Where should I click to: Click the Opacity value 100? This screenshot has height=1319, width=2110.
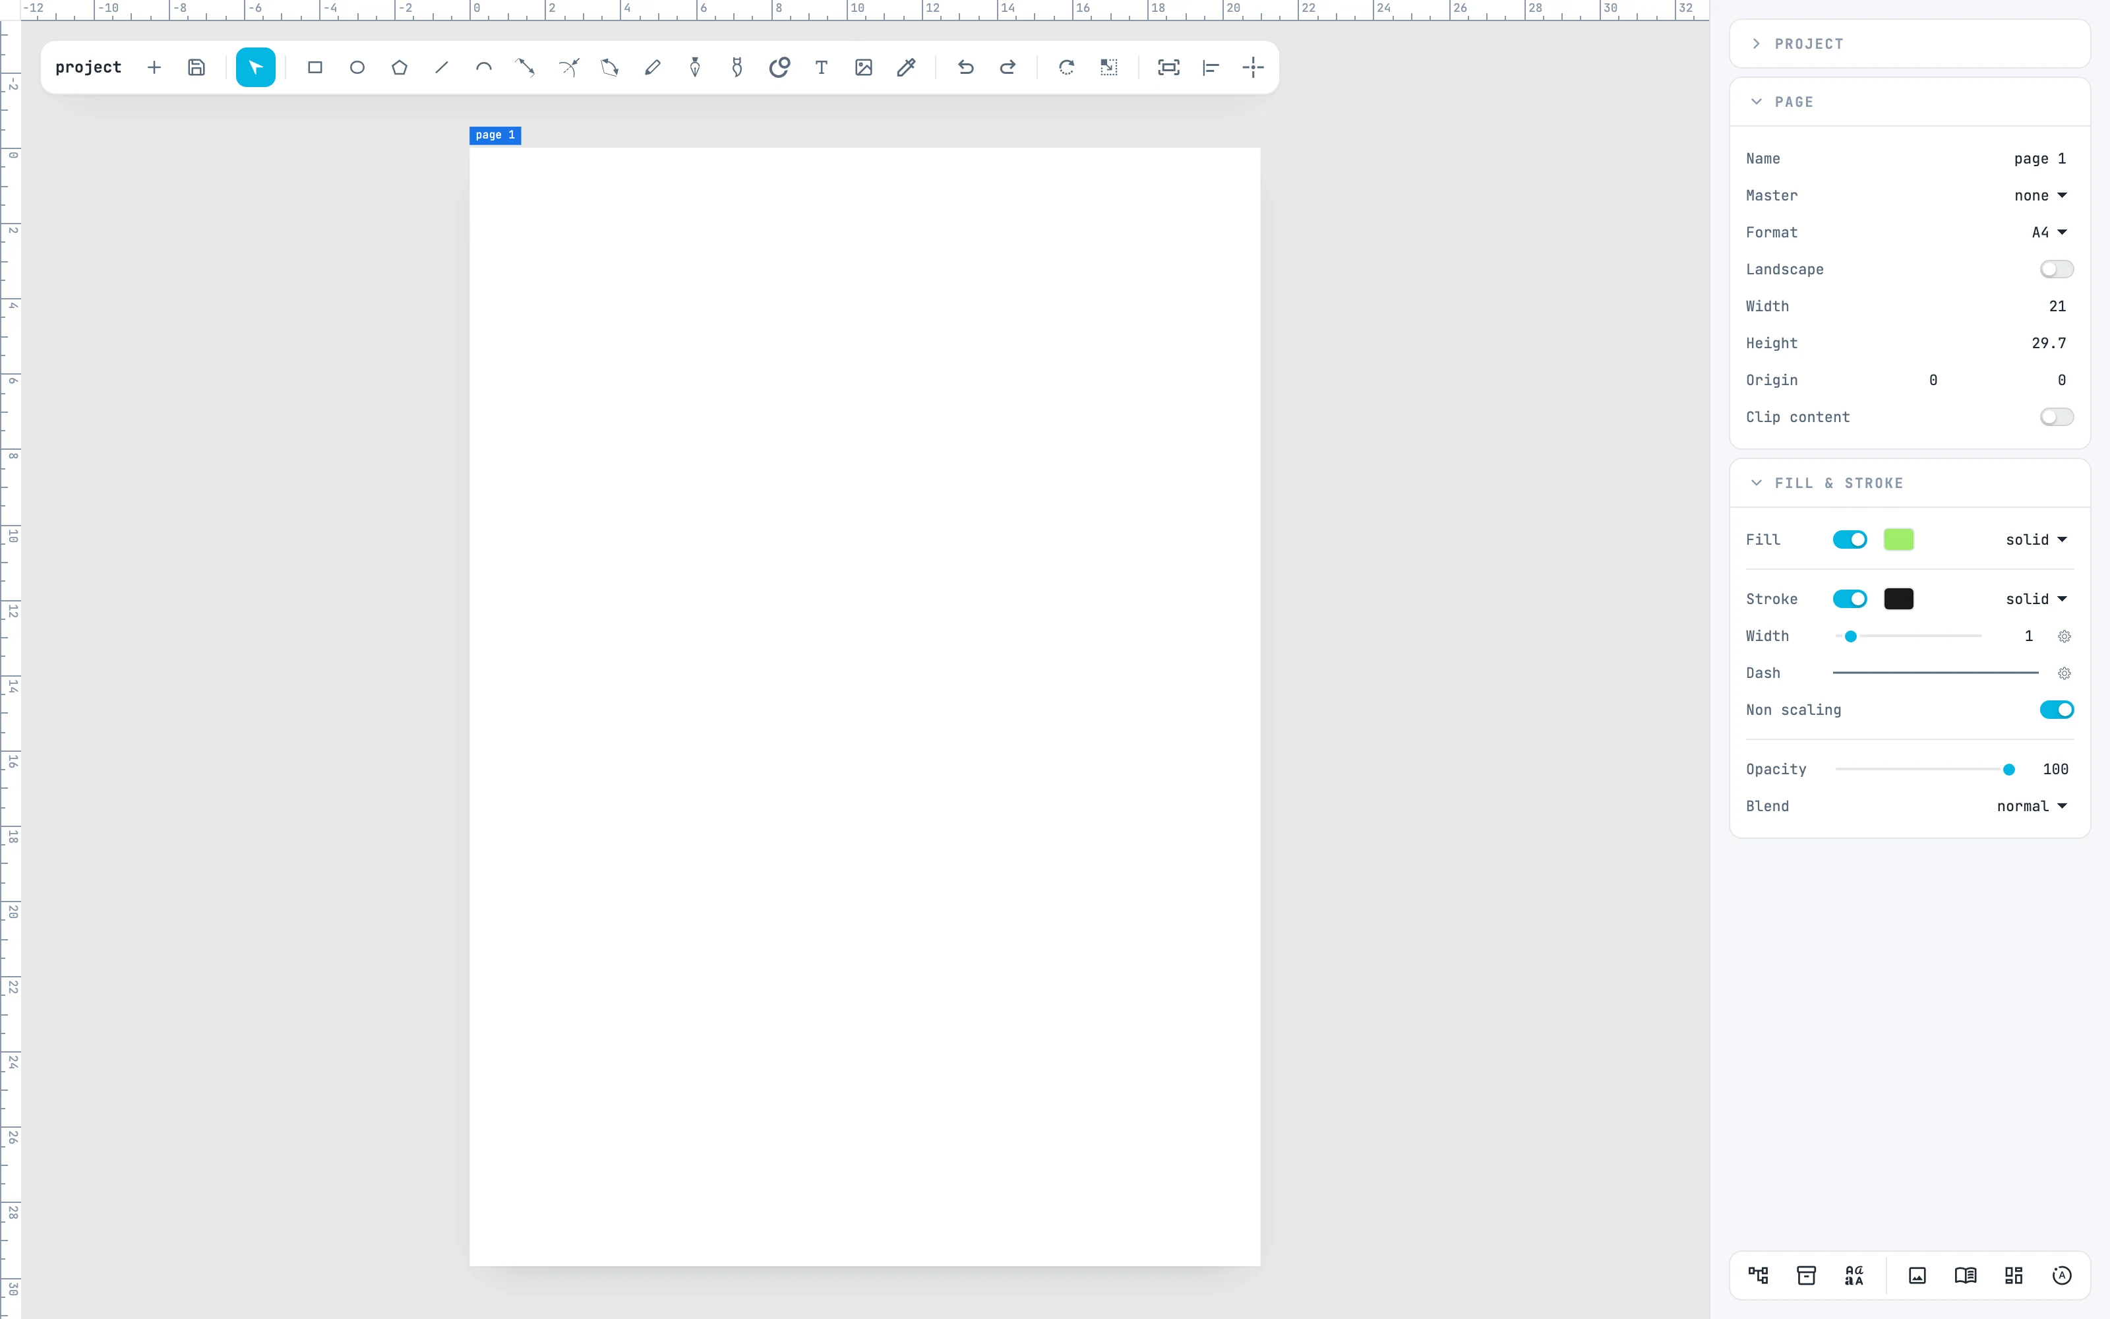pyautogui.click(x=2055, y=770)
